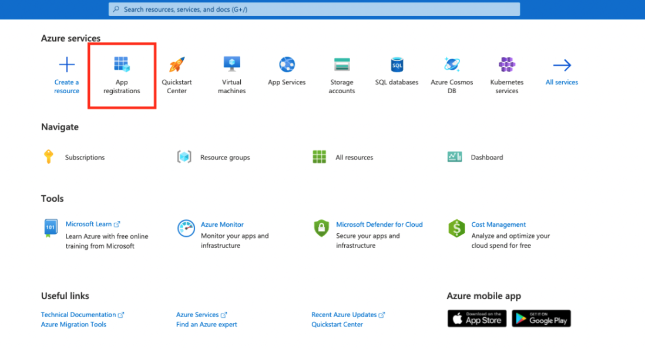Click Find an Azure expert link
Viewport: 645px width, 350px height.
[x=207, y=325]
